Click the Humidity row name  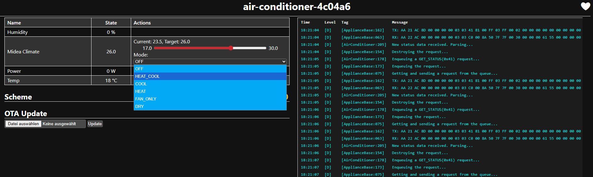tap(18, 32)
